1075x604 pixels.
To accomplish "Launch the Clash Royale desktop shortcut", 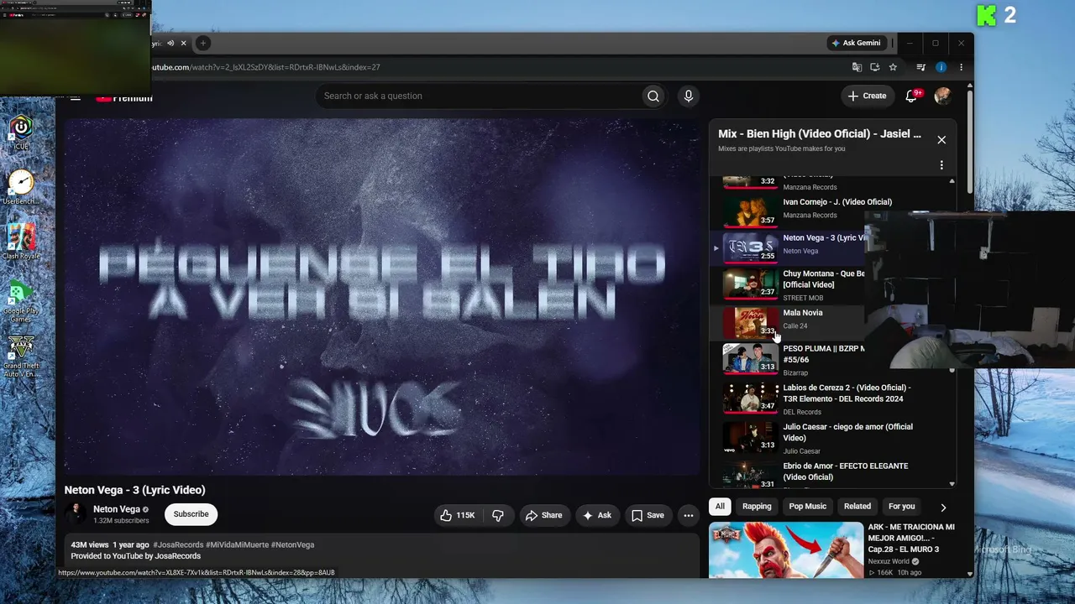I will (x=22, y=242).
